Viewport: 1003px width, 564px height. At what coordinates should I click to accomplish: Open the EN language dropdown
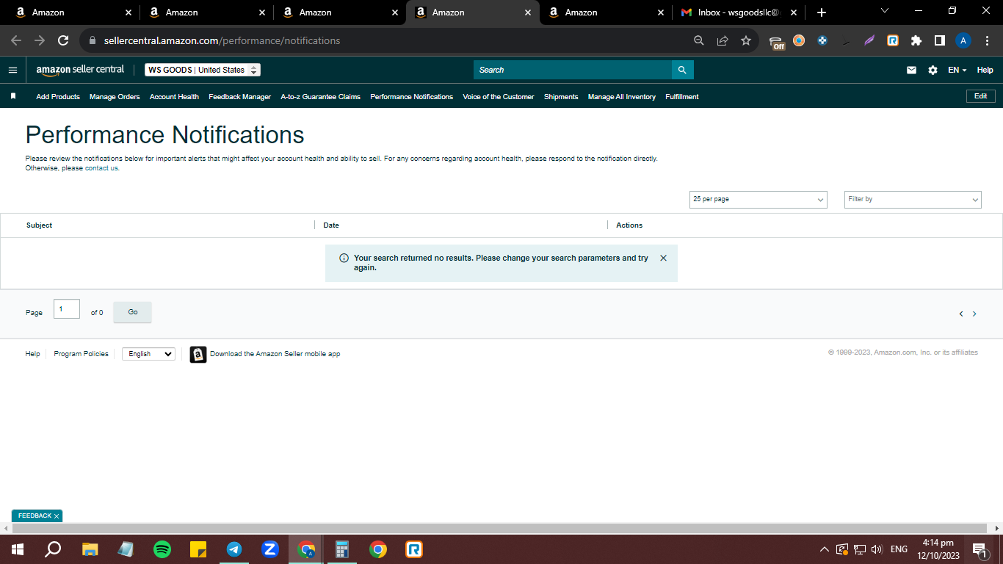coord(957,70)
